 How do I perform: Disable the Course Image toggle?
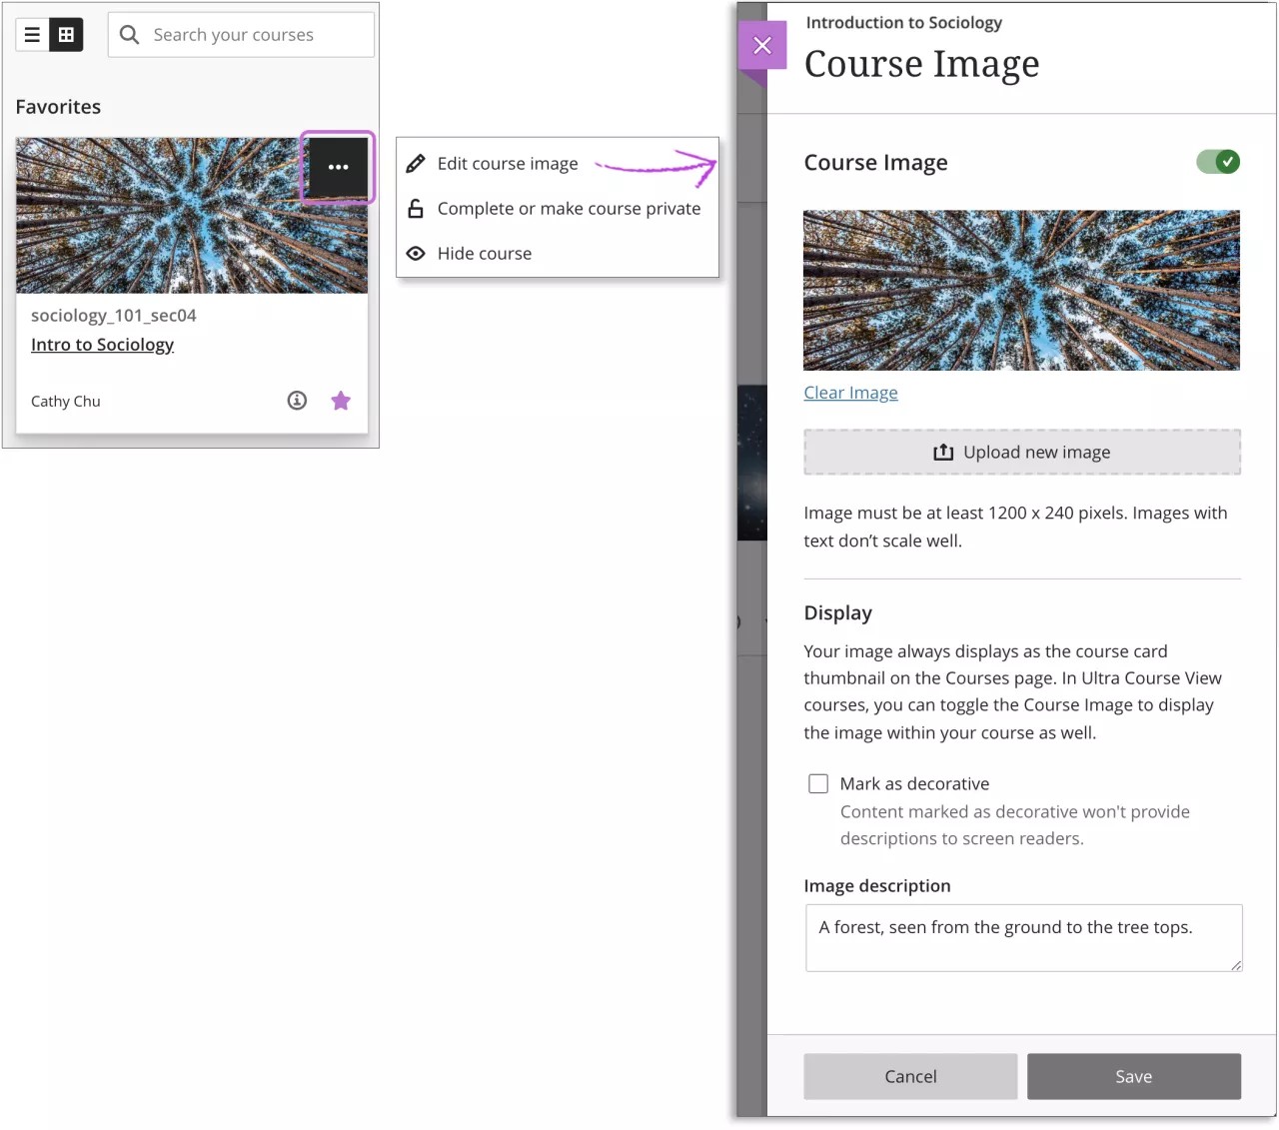point(1218,161)
